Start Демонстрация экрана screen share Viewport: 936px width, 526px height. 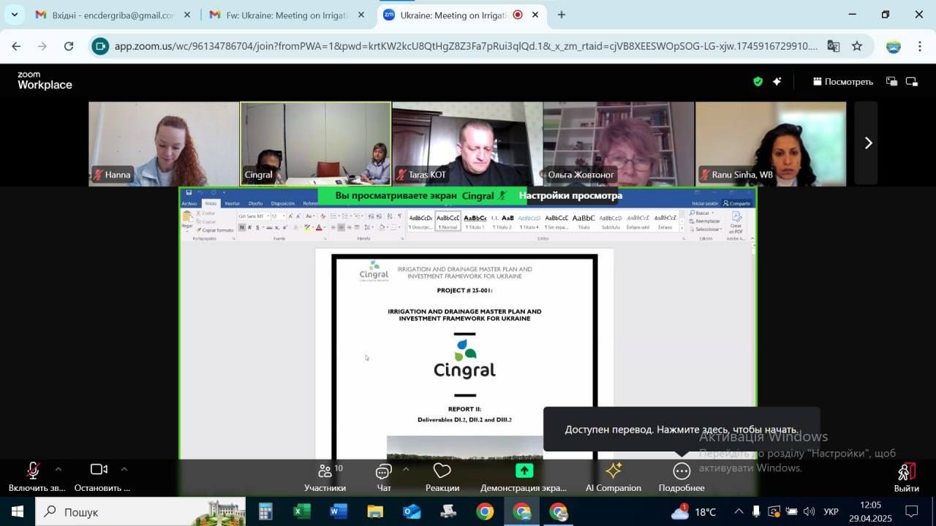point(524,477)
